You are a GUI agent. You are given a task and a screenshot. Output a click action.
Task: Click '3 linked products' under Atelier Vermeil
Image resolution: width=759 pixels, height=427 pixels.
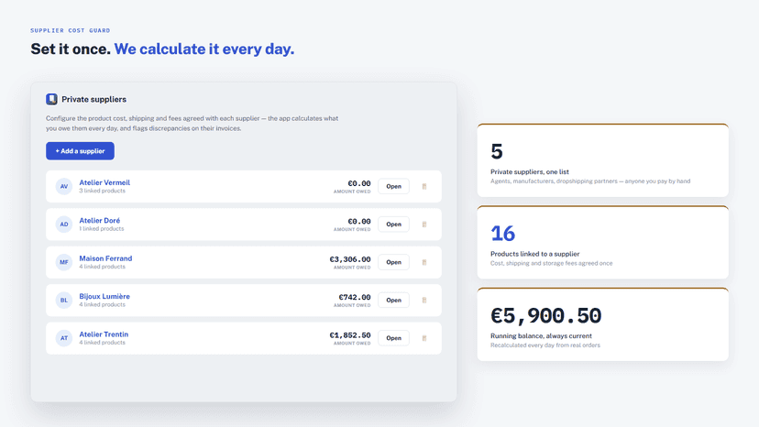click(102, 191)
